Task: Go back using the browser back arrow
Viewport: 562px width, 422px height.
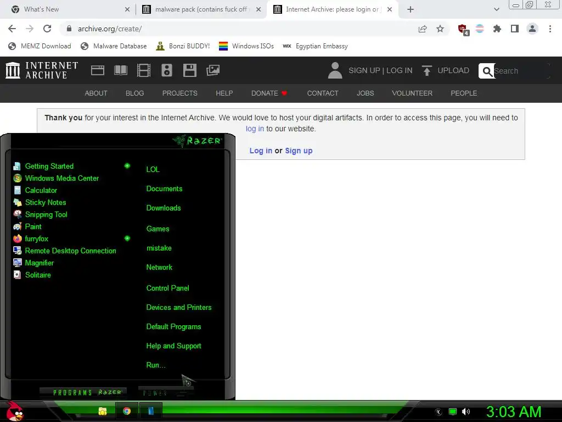Action: [12, 29]
